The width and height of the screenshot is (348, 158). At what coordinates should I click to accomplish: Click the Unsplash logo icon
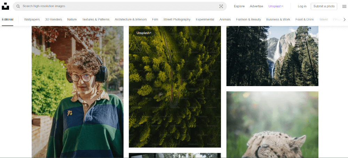(5, 6)
